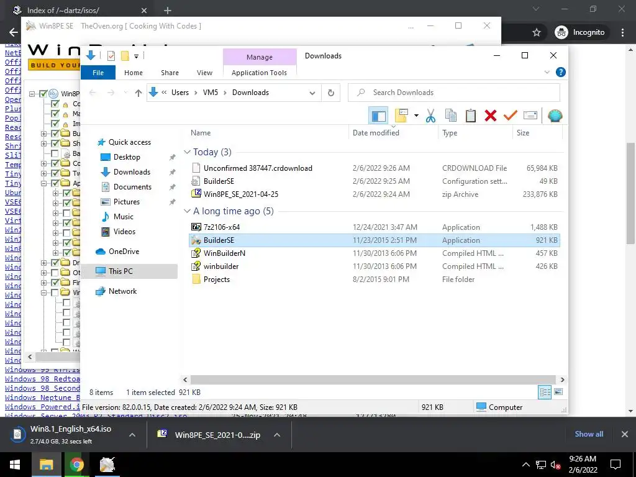The image size is (636, 477).
Task: Toggle the navigation pane toolbar button
Action: [x=378, y=116]
